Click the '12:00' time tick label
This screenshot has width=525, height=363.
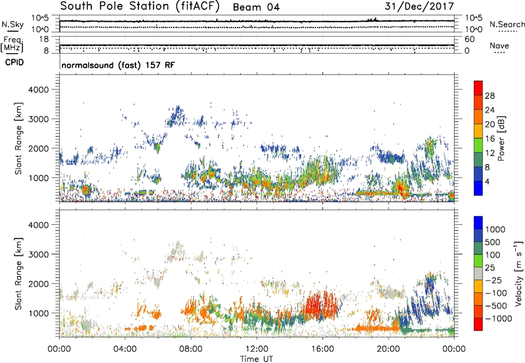[257, 349]
